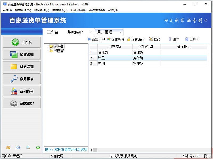Select the 修改 modify icon

coord(150,39)
